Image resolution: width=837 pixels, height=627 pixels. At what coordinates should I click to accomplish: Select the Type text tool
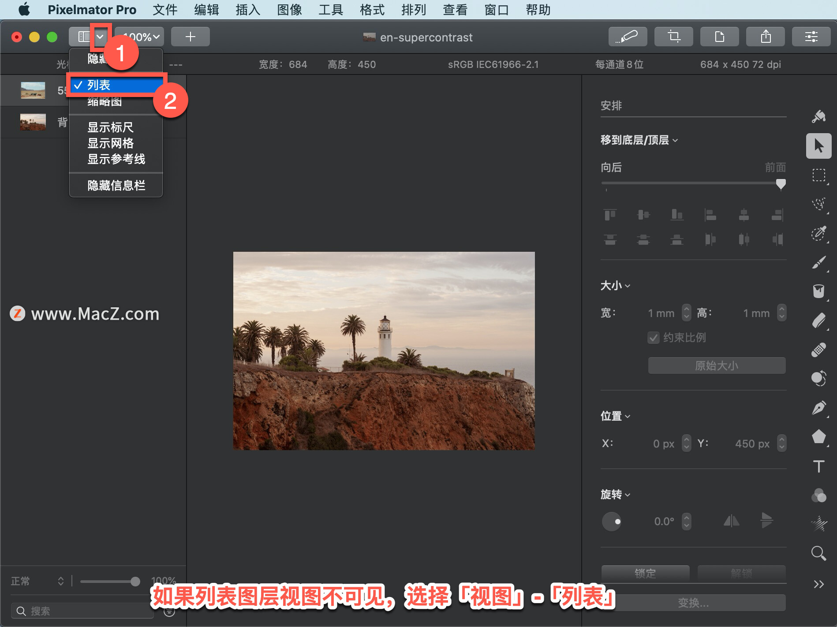pyautogui.click(x=818, y=466)
